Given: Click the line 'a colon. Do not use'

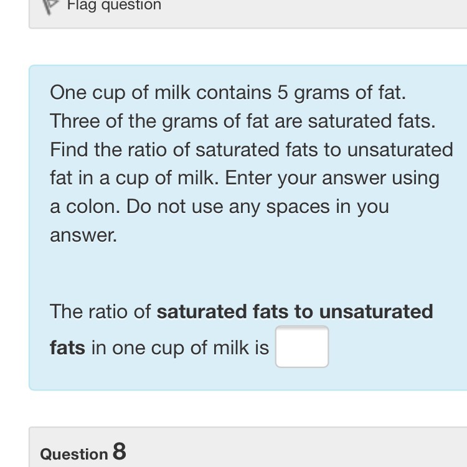Looking at the screenshot, I should (219, 206).
